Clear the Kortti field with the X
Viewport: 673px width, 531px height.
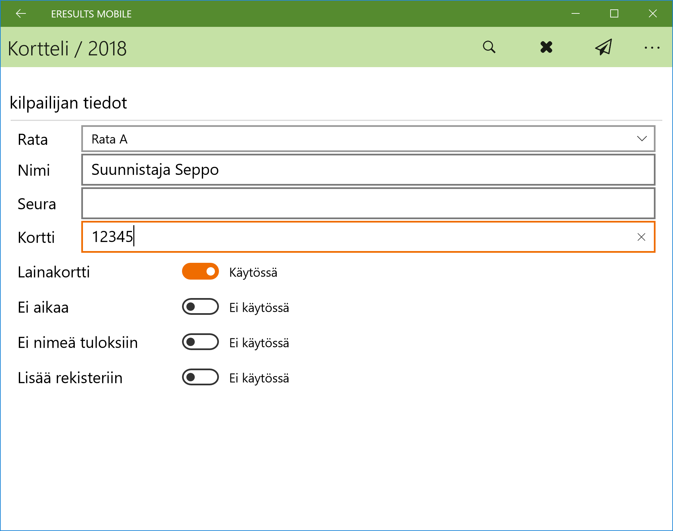641,237
